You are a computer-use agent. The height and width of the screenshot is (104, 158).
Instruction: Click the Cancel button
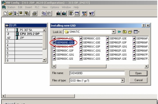pos(138,80)
